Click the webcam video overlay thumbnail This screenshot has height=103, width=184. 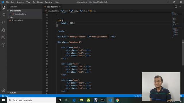point(161,86)
